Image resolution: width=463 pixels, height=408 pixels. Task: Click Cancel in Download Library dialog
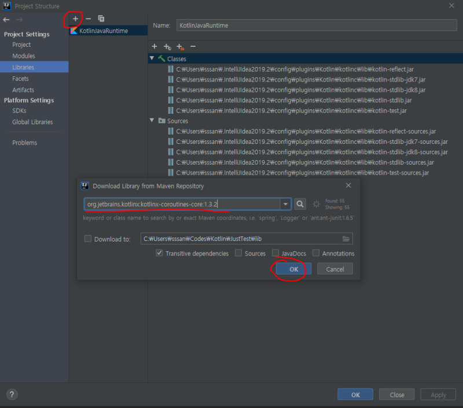pos(335,269)
